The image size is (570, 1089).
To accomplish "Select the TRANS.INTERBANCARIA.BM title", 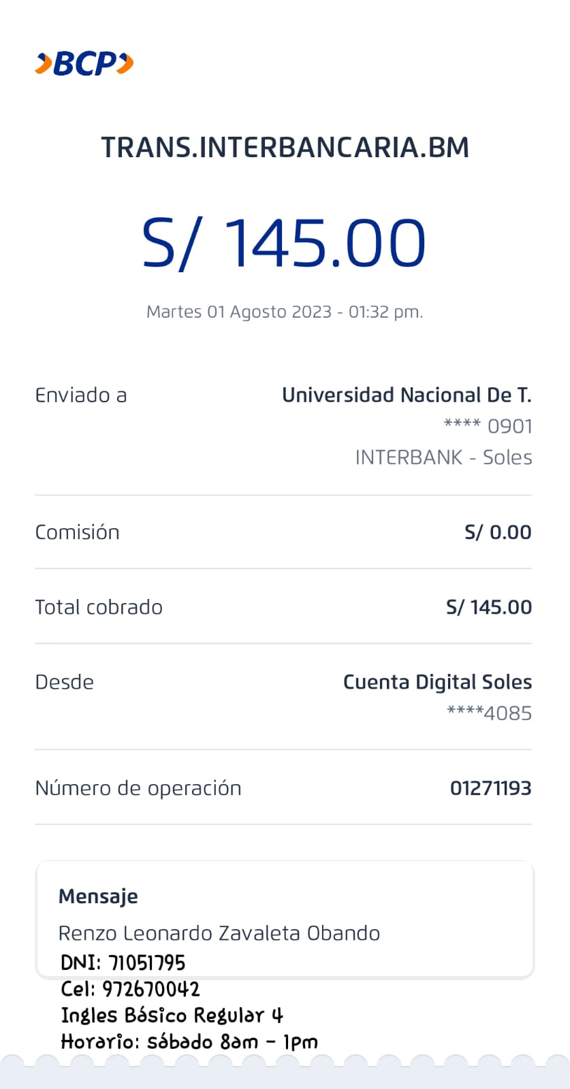I will (x=285, y=148).
